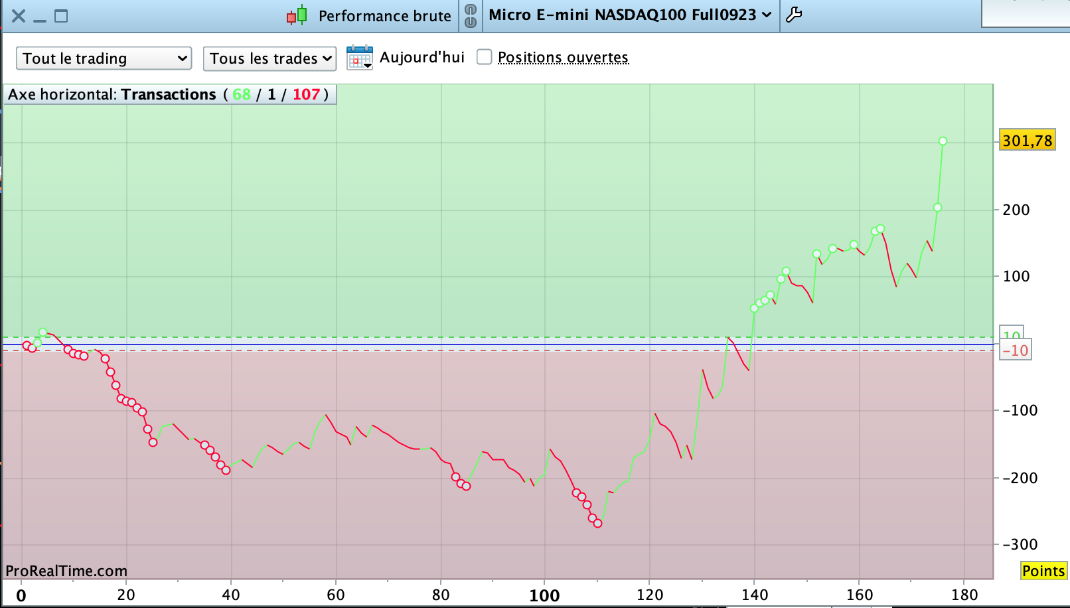
Task: Click the green 68 winning trades count
Action: pos(242,94)
